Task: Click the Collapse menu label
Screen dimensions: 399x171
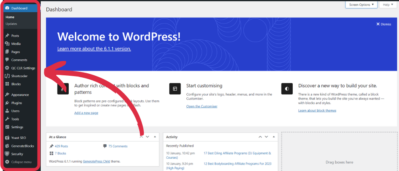Action: (x=22, y=162)
